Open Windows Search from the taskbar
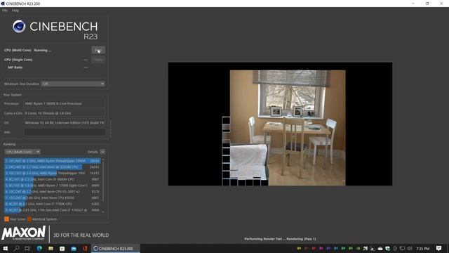 (17, 248)
